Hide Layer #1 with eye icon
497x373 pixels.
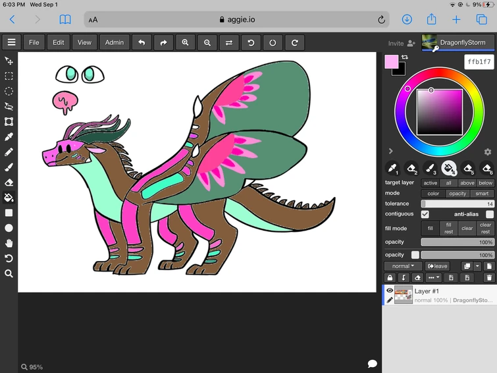390,291
